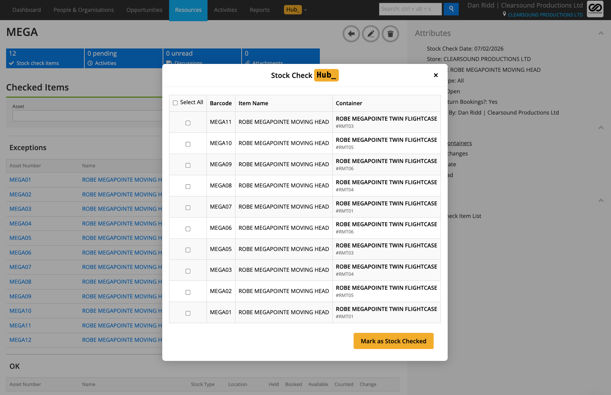Open CLEARSOUND PRODUCTIONS LTD store link
Image resolution: width=611 pixels, height=395 pixels.
[545, 15]
